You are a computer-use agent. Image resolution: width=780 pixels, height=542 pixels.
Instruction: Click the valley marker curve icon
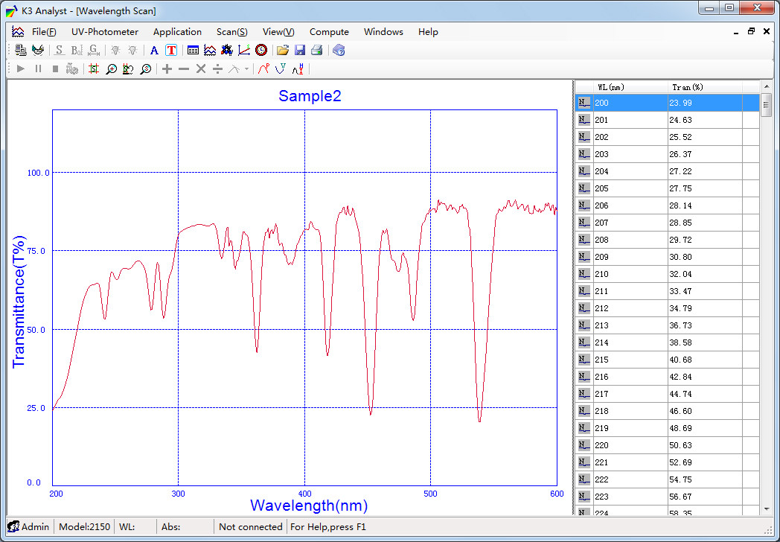point(281,69)
